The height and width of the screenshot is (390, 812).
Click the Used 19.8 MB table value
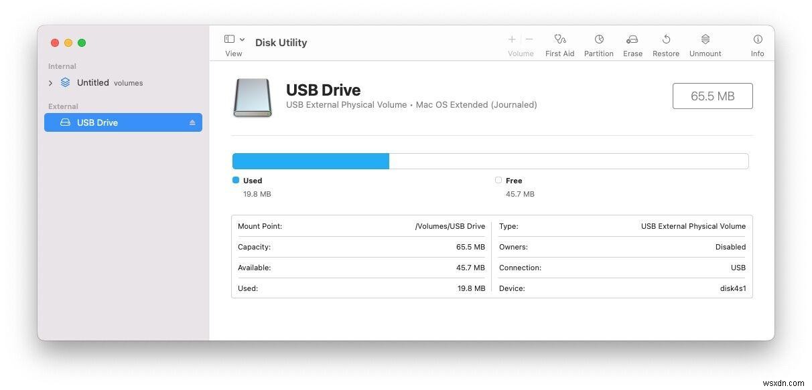click(470, 288)
